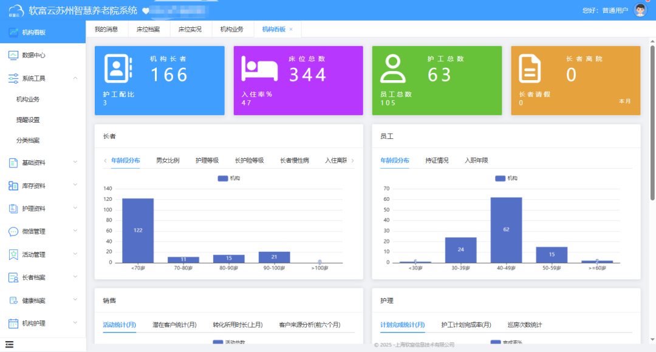This screenshot has width=656, height=352.
Task: Expand the 长者档案 sidebar menu
Action: (x=75, y=277)
